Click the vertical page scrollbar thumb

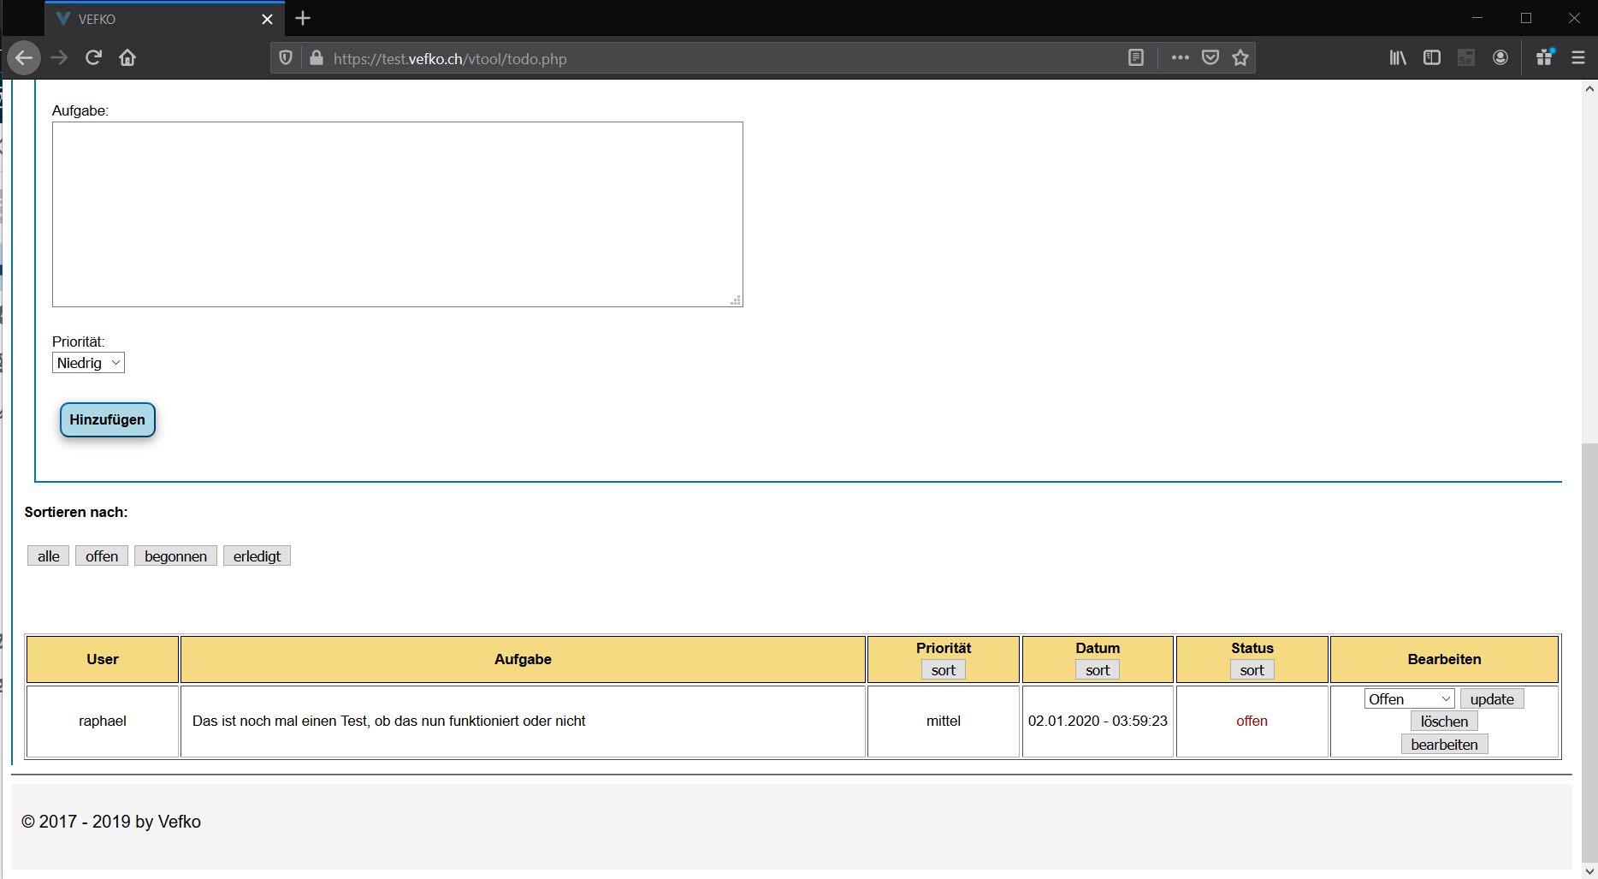[1589, 650]
